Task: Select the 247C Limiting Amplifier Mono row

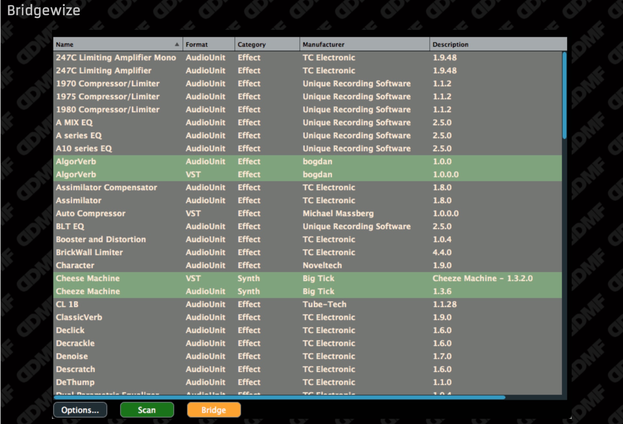Action: coord(308,57)
